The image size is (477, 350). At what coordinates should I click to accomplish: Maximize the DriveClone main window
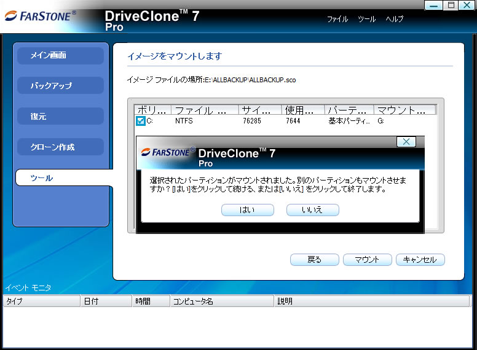point(451,5)
